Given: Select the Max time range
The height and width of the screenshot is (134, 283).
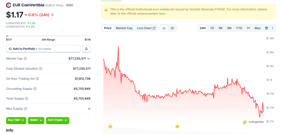Looking at the screenshot, I should click(258, 28).
